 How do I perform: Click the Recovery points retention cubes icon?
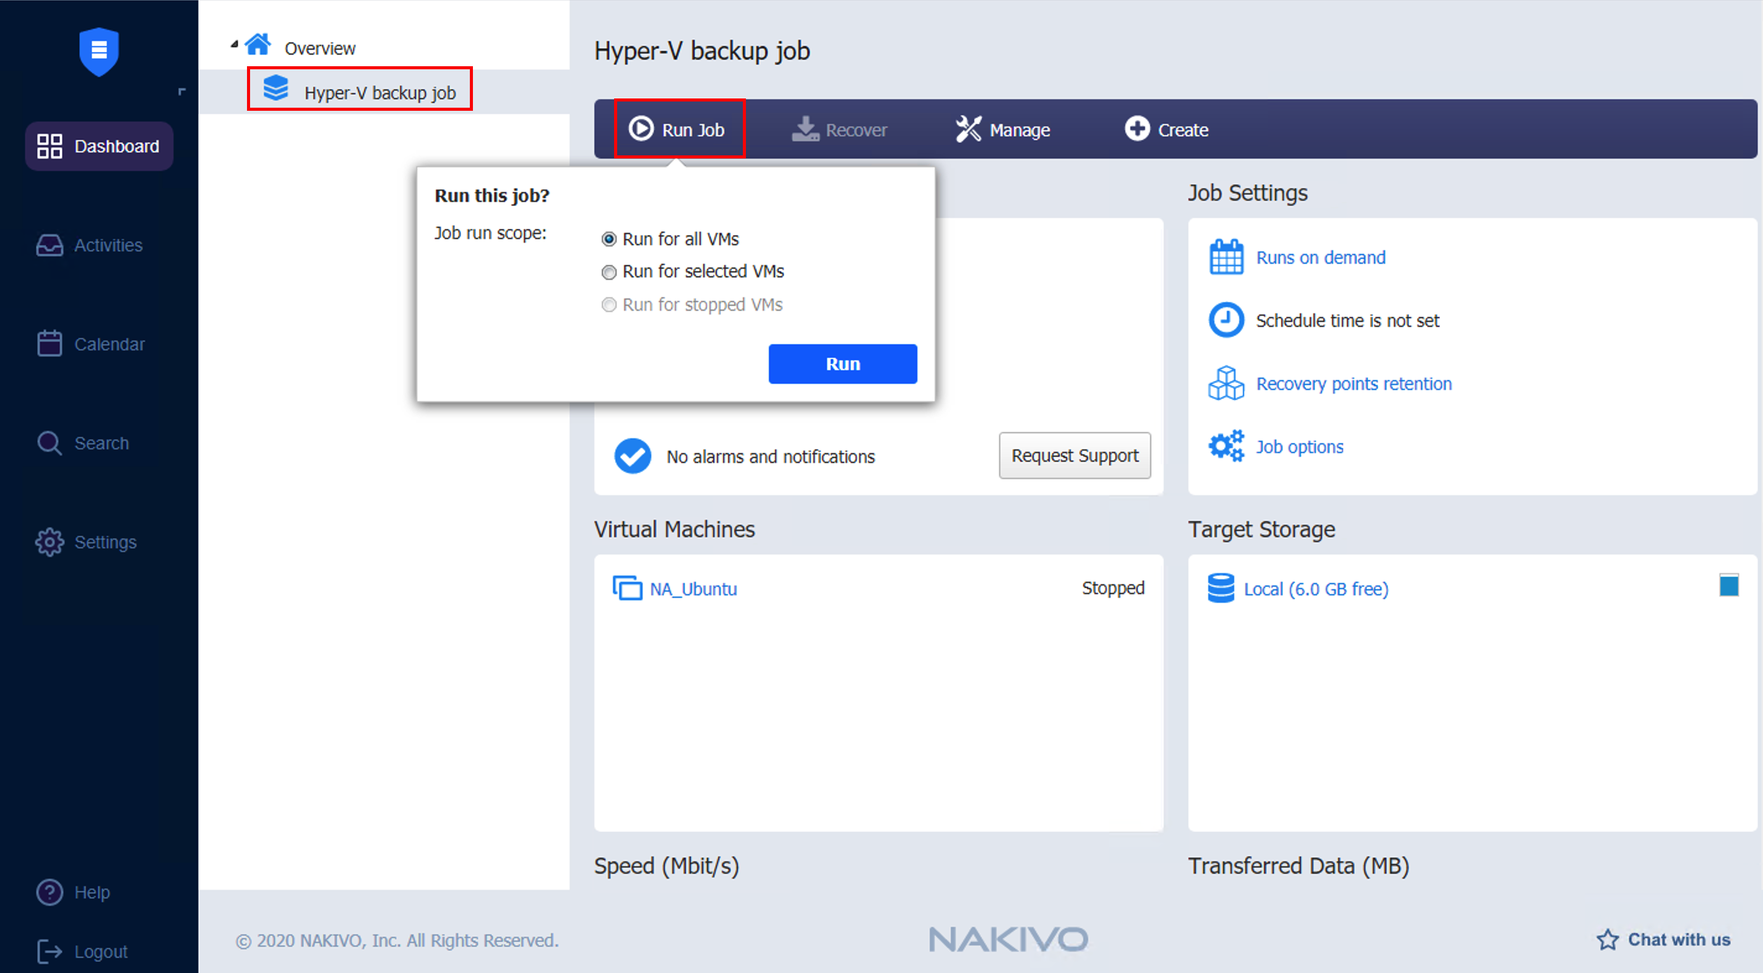click(1226, 383)
